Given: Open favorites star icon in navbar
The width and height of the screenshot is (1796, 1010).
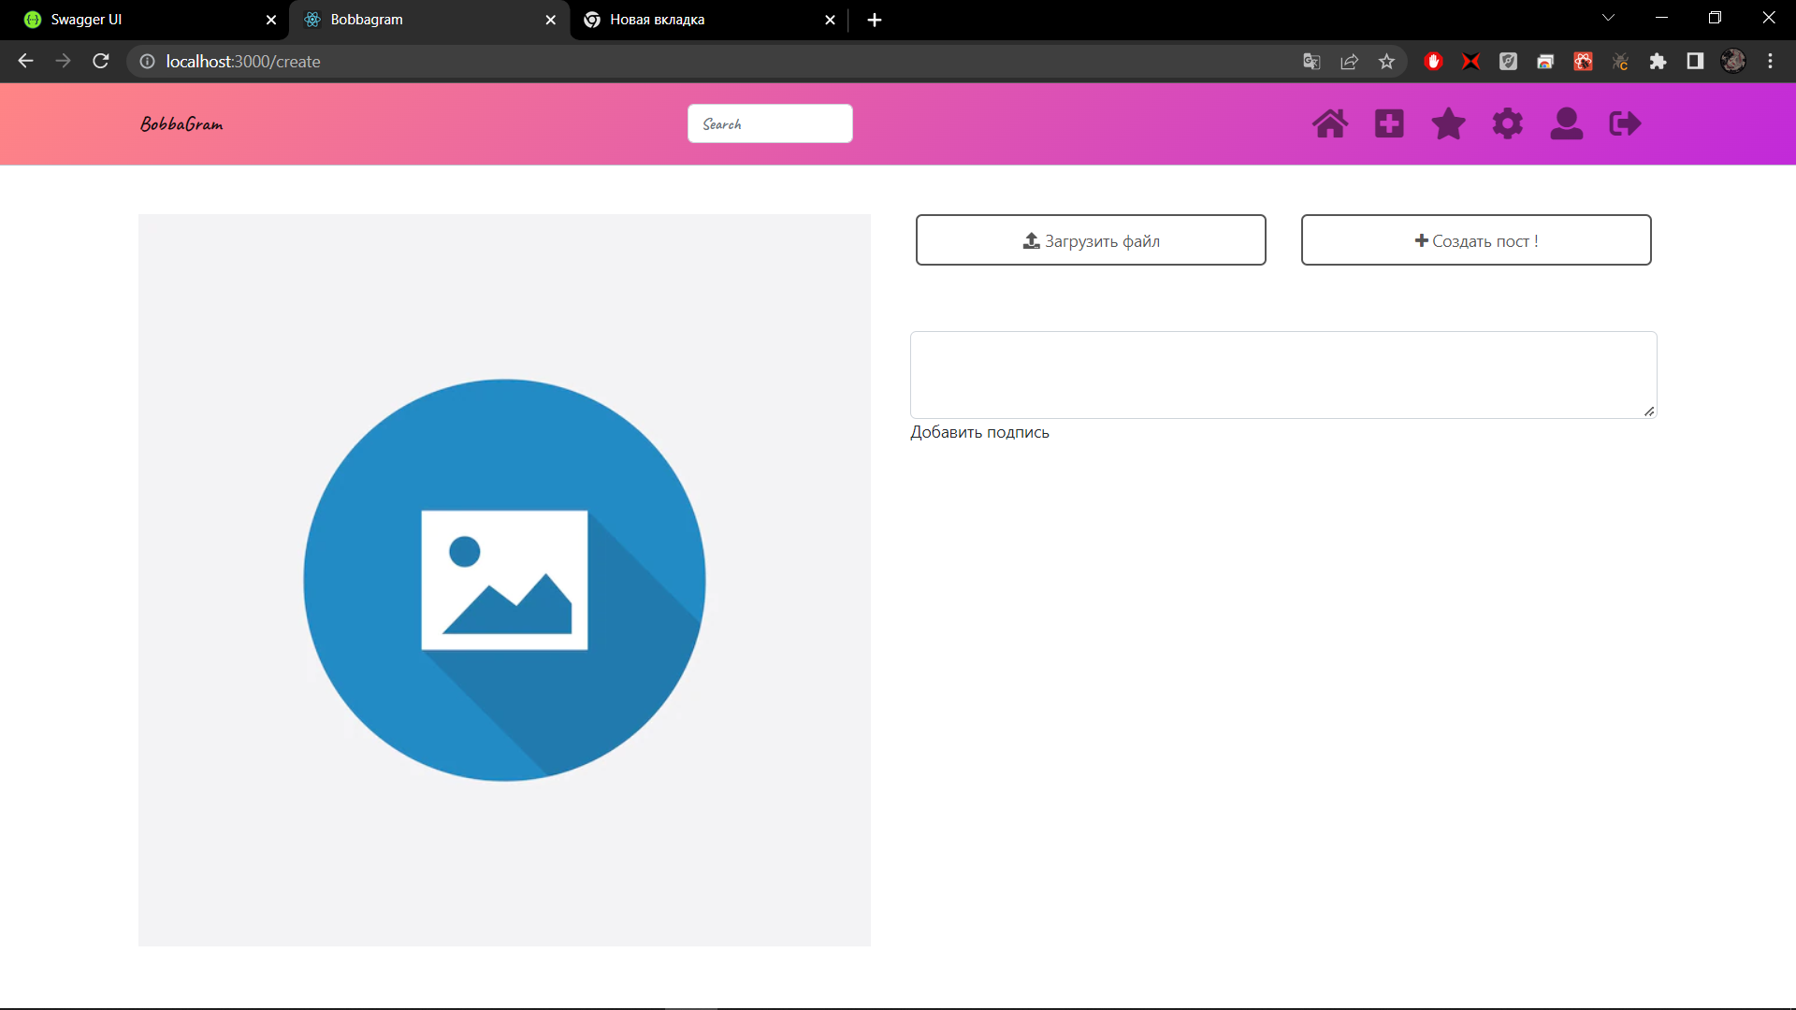Looking at the screenshot, I should tap(1448, 123).
